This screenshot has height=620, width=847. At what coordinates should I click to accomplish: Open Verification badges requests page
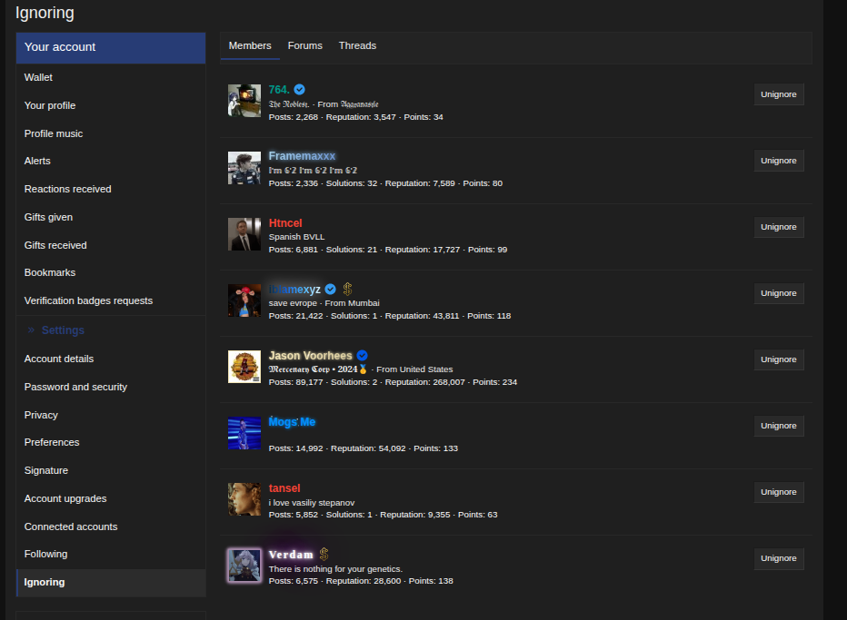coord(88,300)
